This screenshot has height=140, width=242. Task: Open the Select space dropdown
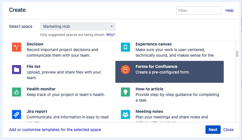[78, 26]
